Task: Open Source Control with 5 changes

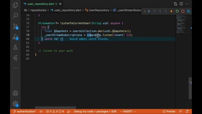Action: pyautogui.click(x=15, y=26)
